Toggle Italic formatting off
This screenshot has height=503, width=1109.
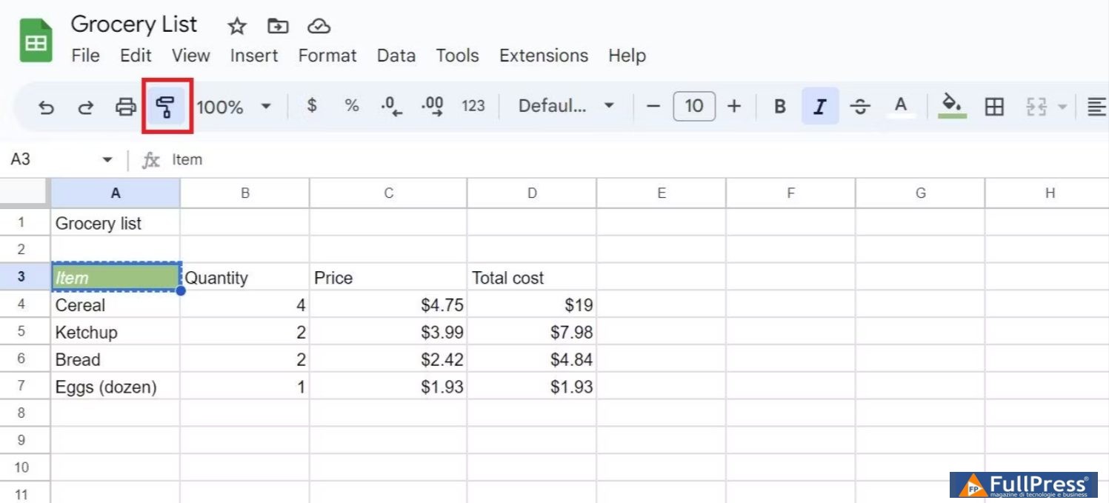pyautogui.click(x=819, y=107)
